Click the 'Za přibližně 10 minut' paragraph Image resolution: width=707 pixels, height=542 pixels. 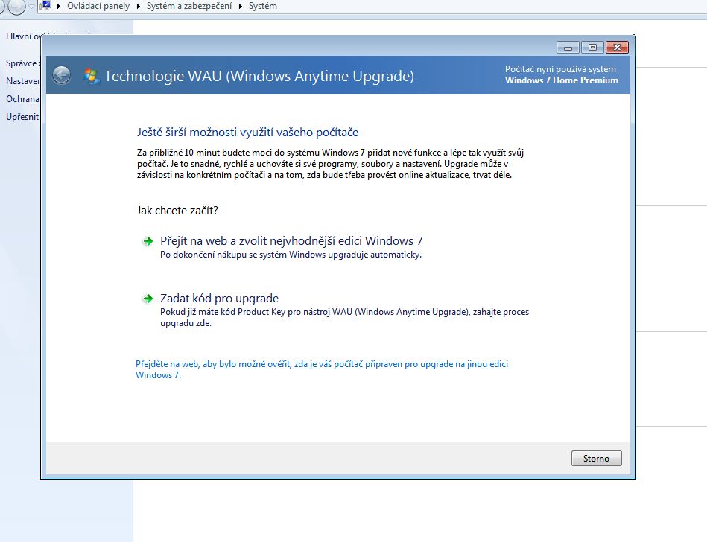331,164
